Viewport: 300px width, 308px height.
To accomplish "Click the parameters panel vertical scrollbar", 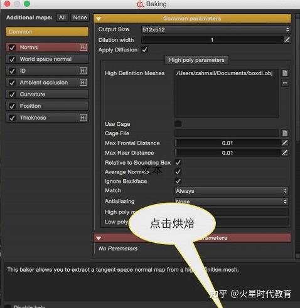I will point(297,80).
